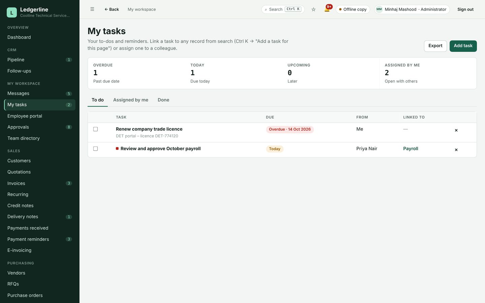485x303 pixels.
Task: Check off Renew company trade licence
Action: click(x=96, y=129)
